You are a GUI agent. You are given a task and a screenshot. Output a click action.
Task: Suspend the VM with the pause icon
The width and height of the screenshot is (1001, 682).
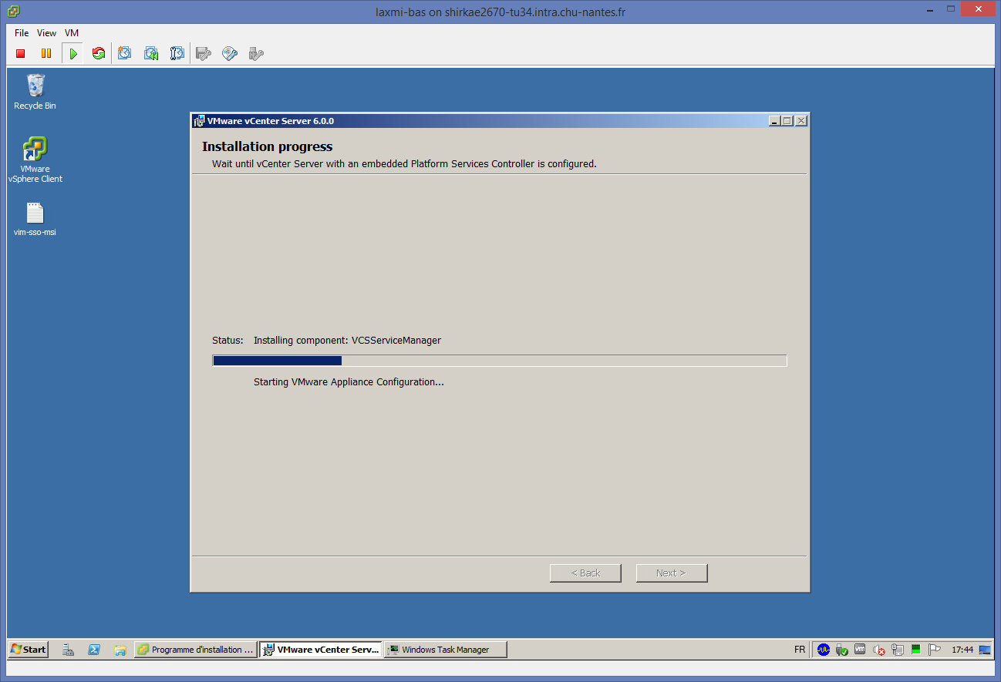click(x=46, y=53)
